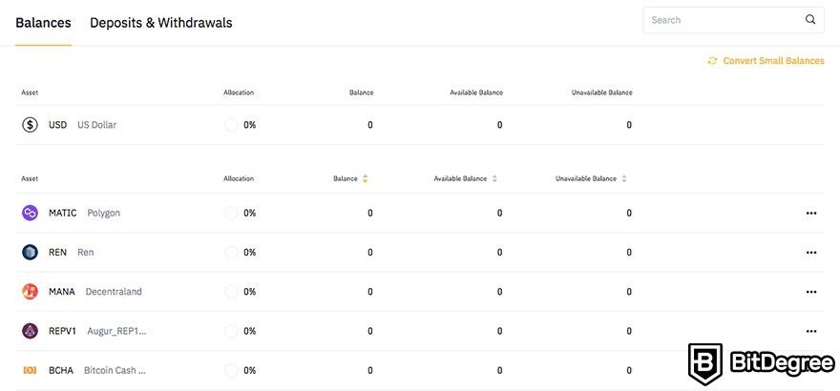Click the Convert Small Balances refresh icon
The image size is (840, 391).
pyautogui.click(x=712, y=61)
